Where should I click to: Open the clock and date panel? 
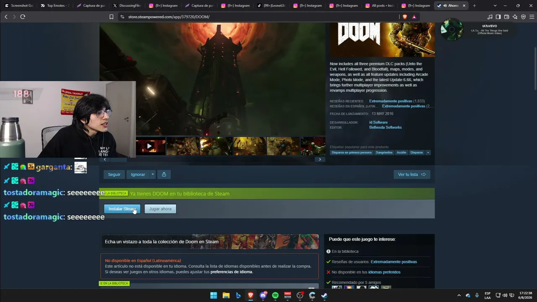[x=526, y=295]
